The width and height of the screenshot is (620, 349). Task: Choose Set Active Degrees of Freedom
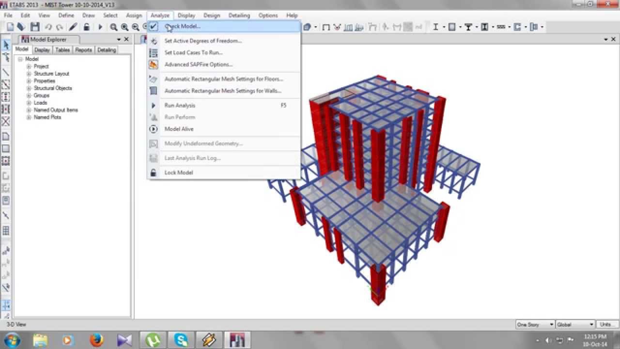[x=224, y=41]
